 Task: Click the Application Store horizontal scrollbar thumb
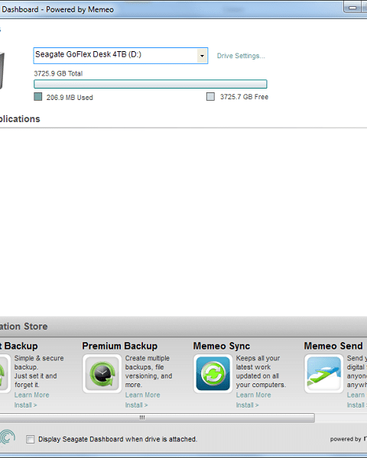click(158, 418)
